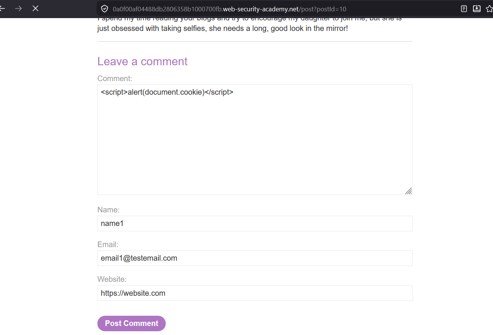493x335 pixels.
Task: Click the "Leave a comment" heading
Action: coord(142,61)
